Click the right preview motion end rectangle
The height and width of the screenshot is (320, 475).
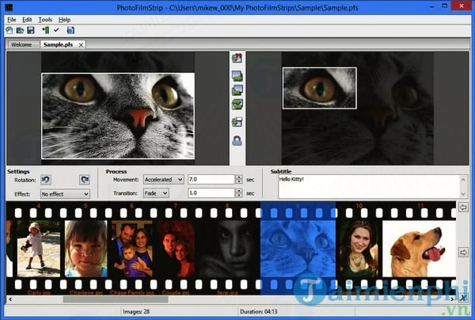(320, 88)
